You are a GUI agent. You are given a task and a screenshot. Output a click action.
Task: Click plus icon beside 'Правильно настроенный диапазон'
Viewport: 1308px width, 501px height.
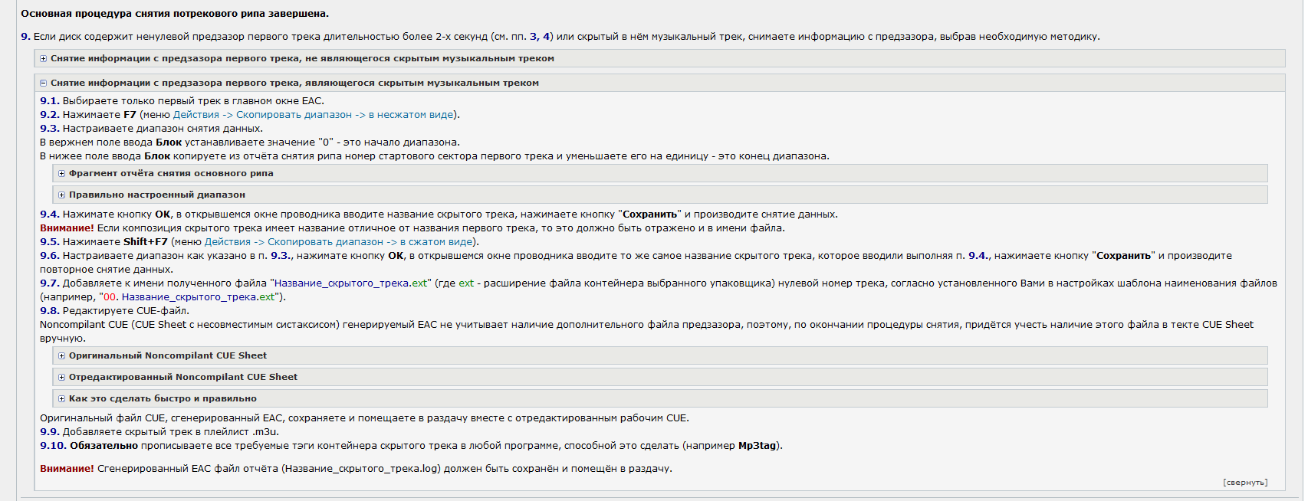[x=62, y=195]
